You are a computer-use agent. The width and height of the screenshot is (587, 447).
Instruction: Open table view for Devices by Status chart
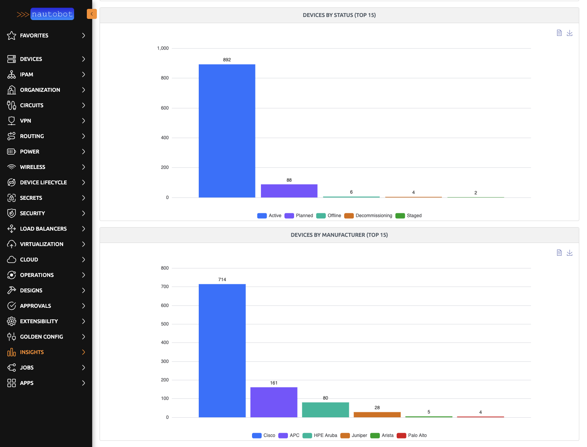pyautogui.click(x=559, y=33)
